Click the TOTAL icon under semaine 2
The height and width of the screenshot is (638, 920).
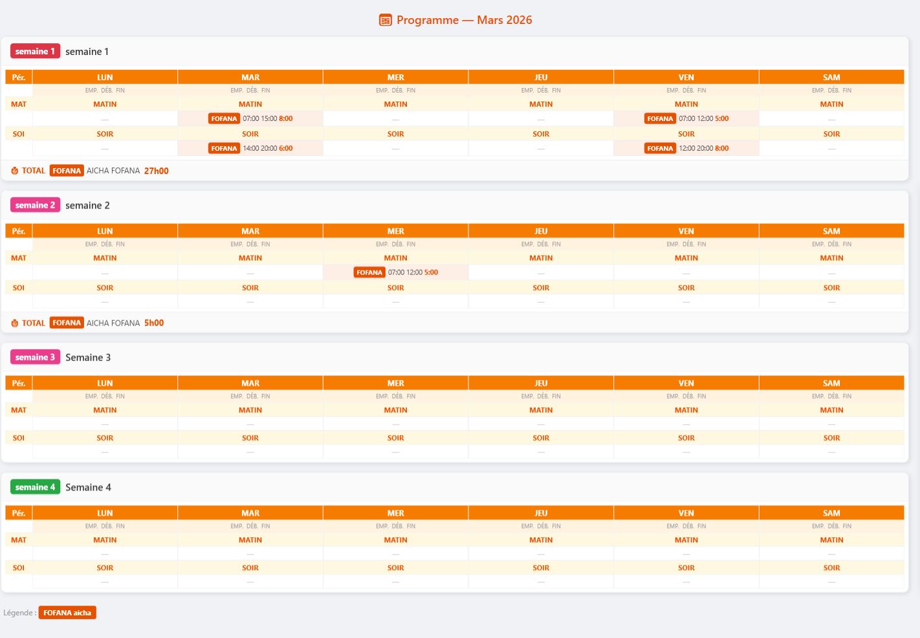click(15, 323)
